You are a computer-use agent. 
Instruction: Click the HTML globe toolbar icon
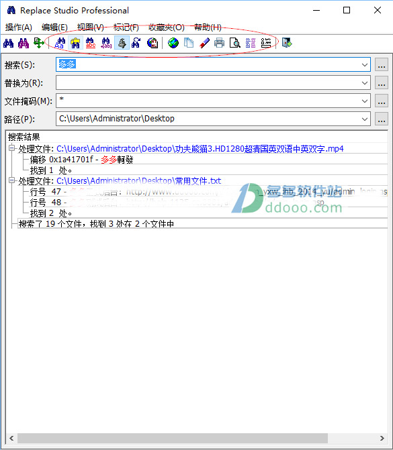(152, 43)
